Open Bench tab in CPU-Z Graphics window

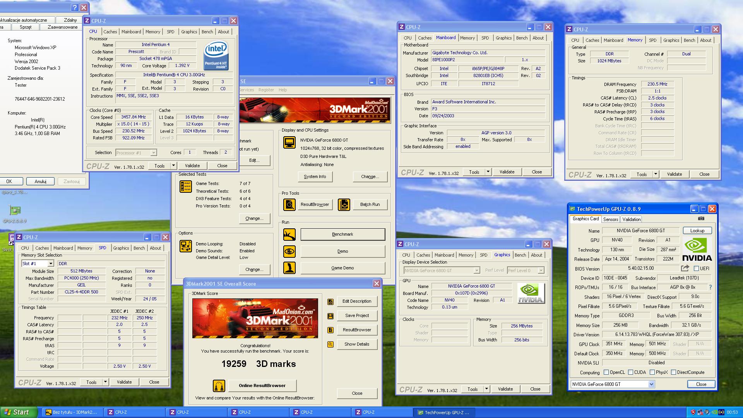[x=520, y=255]
